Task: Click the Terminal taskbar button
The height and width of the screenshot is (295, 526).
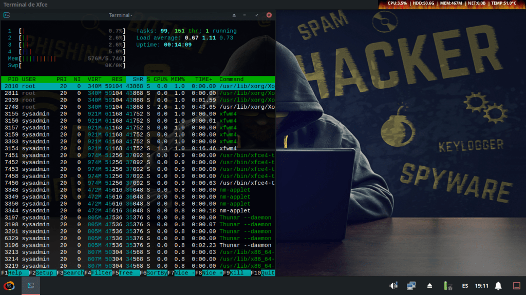Action: click(31, 285)
